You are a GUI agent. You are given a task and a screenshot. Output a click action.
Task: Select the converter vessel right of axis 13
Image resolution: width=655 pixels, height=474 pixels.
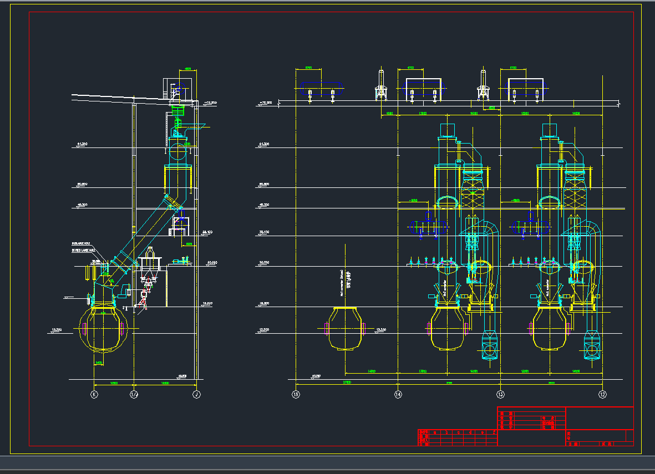tap(549, 329)
